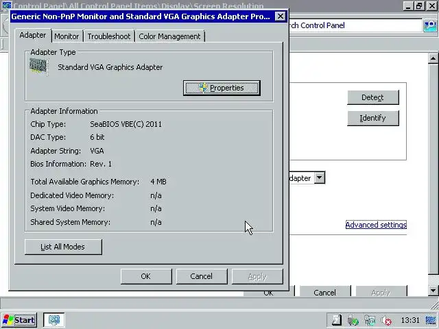Cancel the Screen Resolution window

click(x=324, y=292)
